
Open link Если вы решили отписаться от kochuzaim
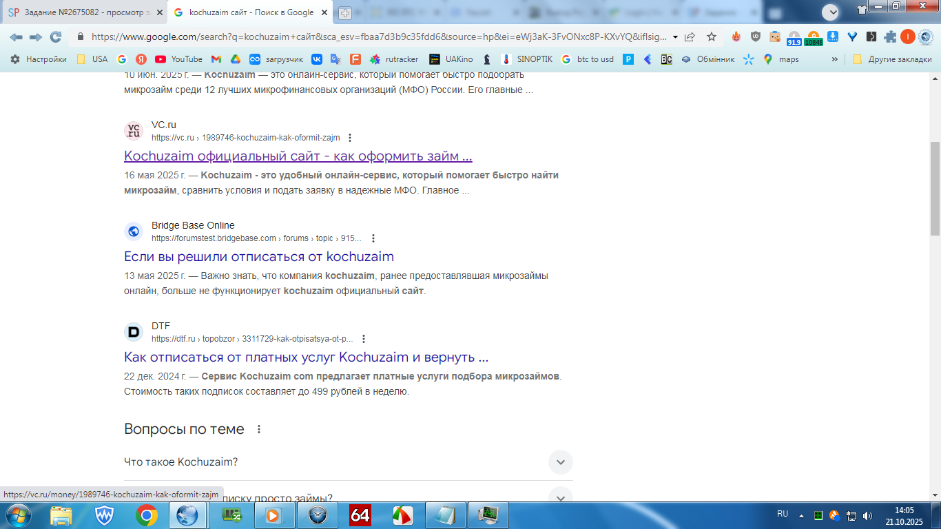(259, 257)
